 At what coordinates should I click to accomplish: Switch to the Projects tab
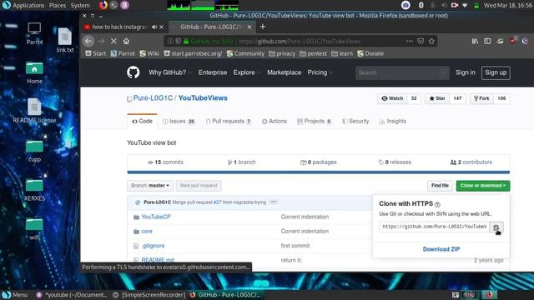pyautogui.click(x=314, y=122)
